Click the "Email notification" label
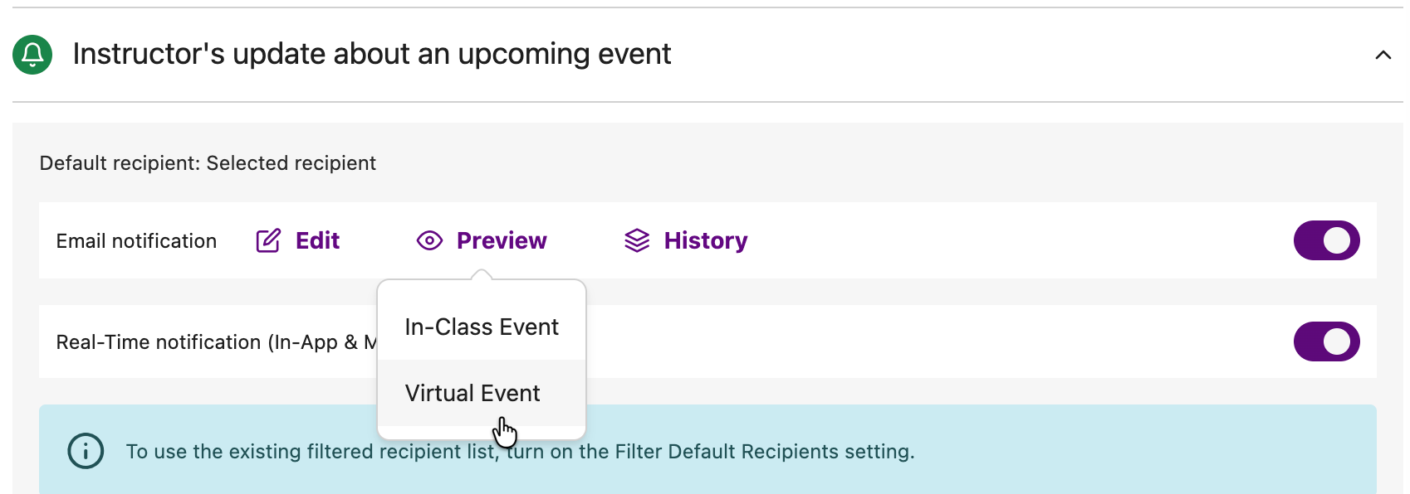The height and width of the screenshot is (494, 1410). (136, 241)
